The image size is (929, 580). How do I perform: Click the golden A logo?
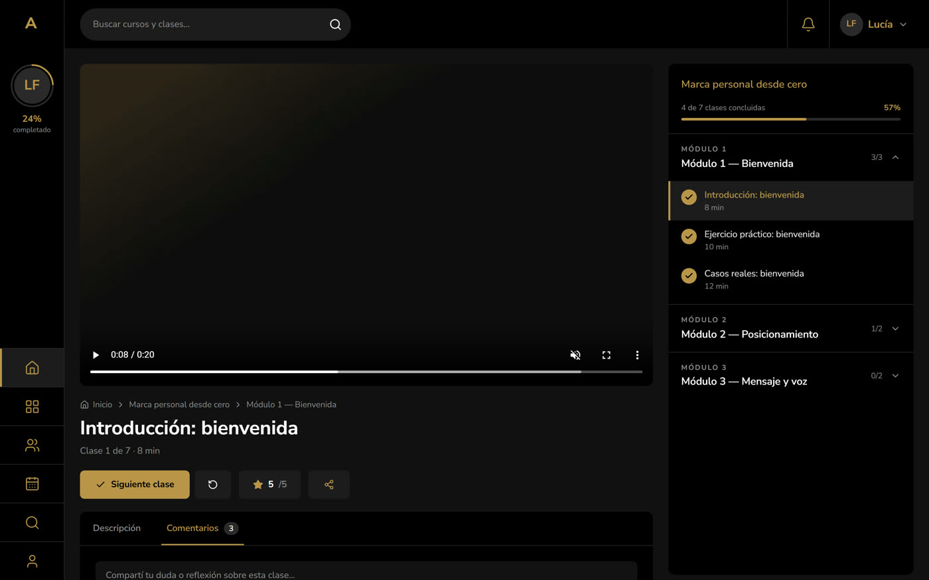tap(31, 23)
